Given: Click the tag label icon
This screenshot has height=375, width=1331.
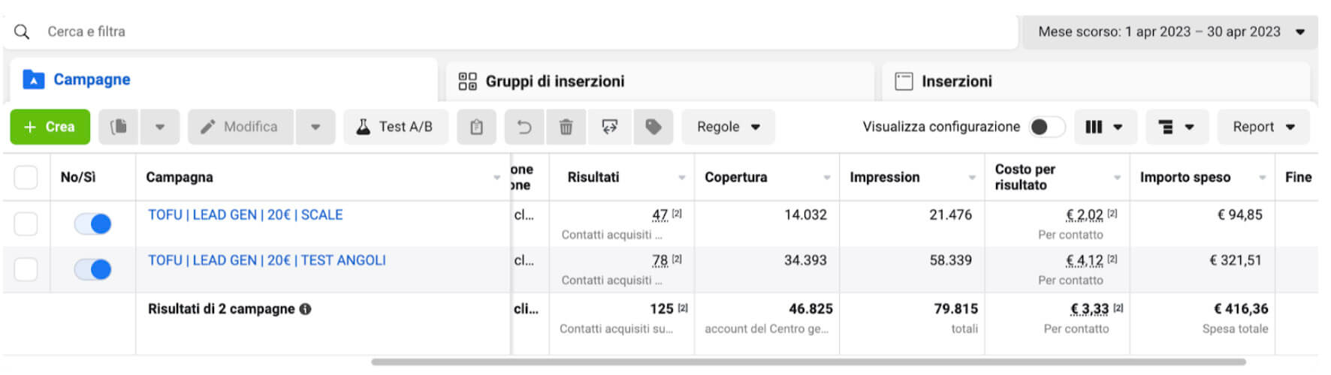Looking at the screenshot, I should pyautogui.click(x=653, y=127).
